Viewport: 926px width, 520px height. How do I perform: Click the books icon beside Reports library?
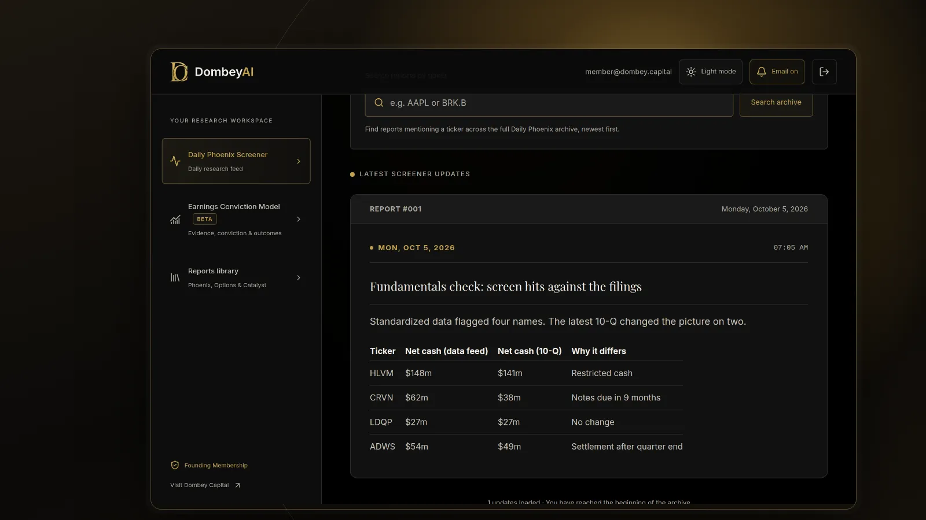175,278
